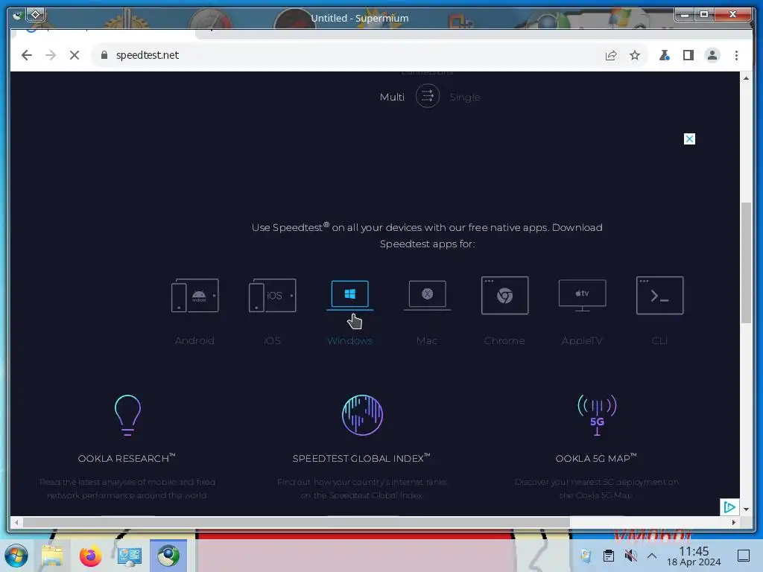Click the Speedtest Global Index globe icon

click(362, 415)
